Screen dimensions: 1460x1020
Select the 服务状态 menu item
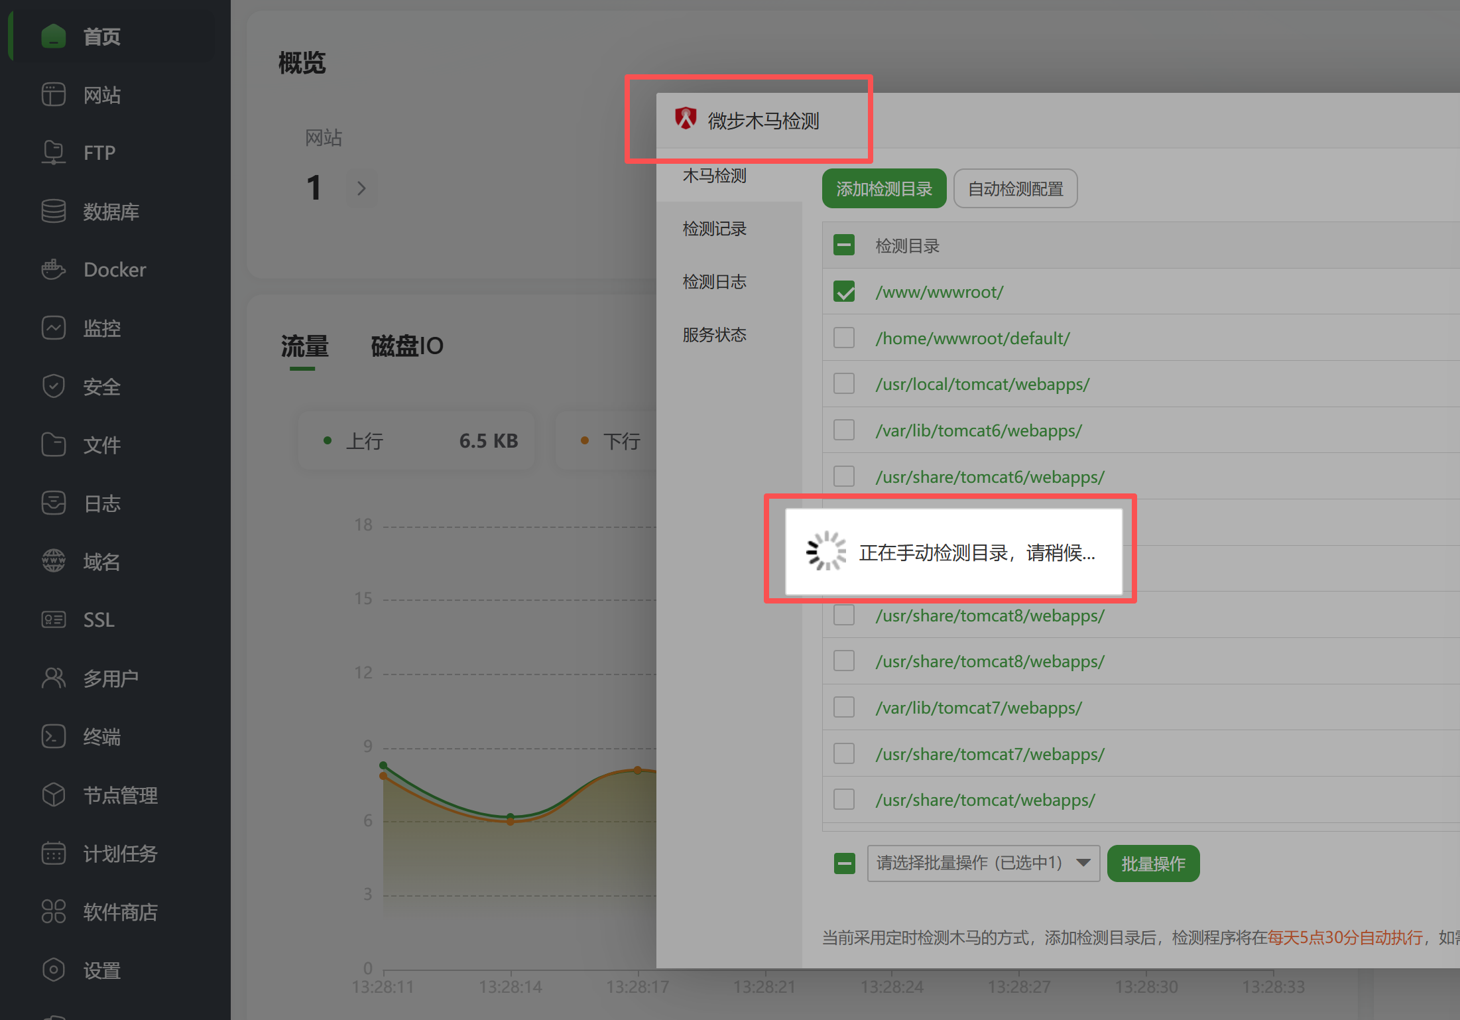[715, 335]
